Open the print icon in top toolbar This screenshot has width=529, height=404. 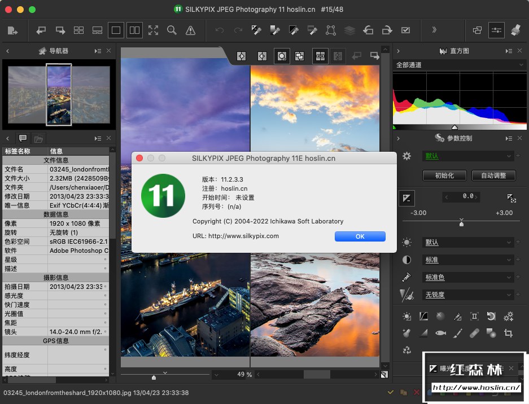click(515, 30)
